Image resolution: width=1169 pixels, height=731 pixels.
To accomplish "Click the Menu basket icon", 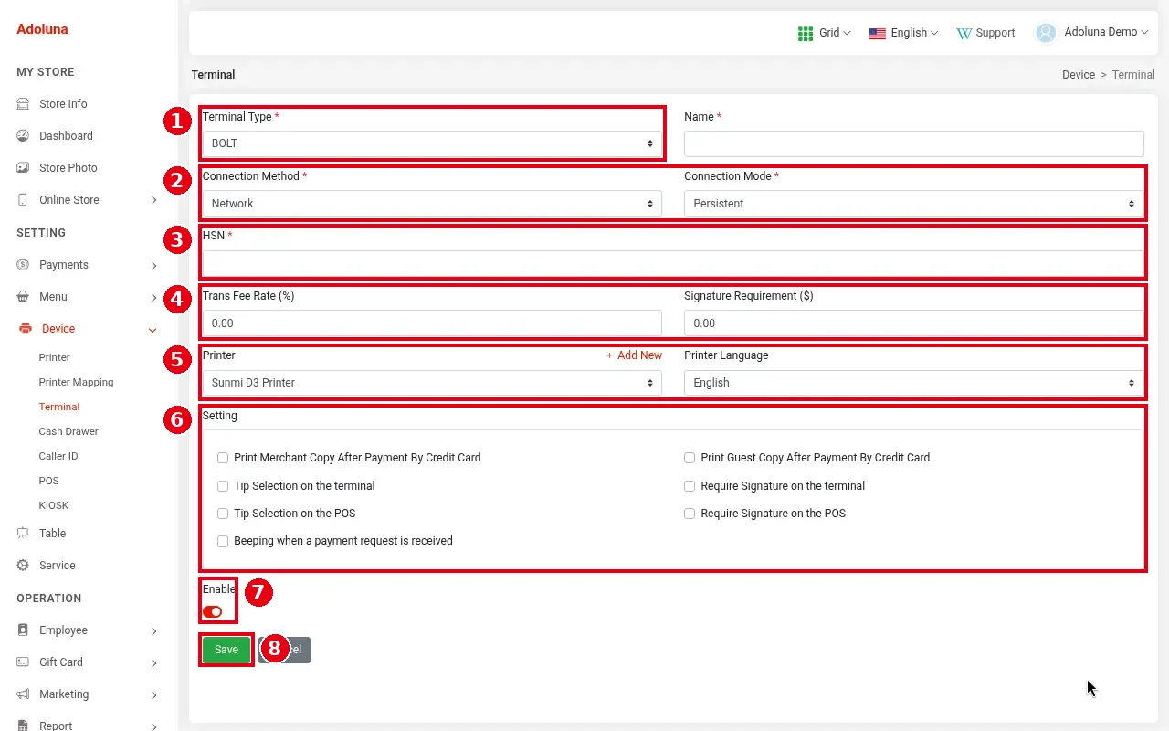I will tap(23, 297).
